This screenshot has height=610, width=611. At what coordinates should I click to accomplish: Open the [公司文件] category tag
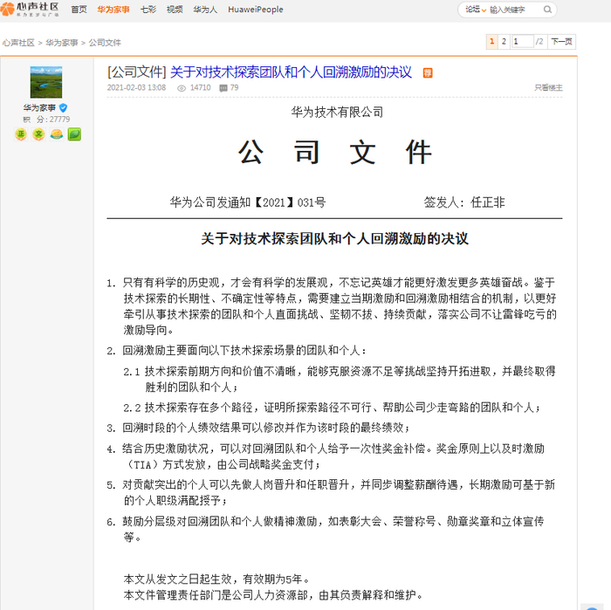pyautogui.click(x=137, y=72)
